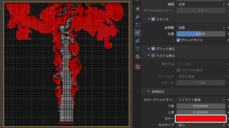Collapse the ベクトル表示 panel triangle
Viewport: 229px width, 128px height.
(149, 55)
